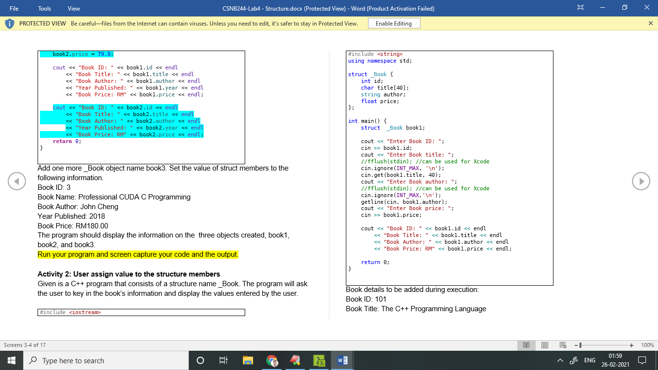This screenshot has width=658, height=370.
Task: Open the File menu
Action: (14, 8)
